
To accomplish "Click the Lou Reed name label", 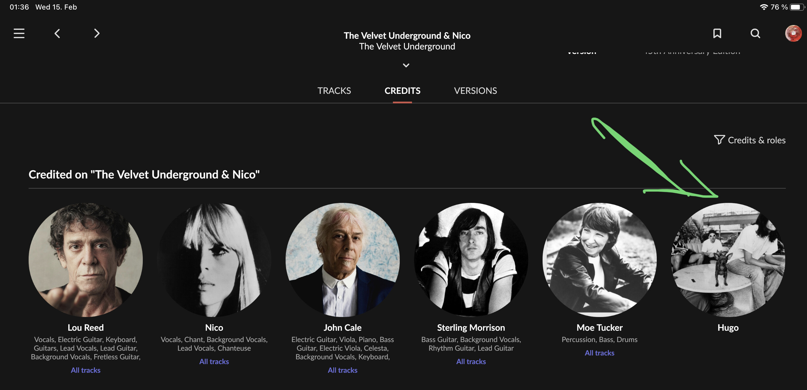I will [86, 327].
